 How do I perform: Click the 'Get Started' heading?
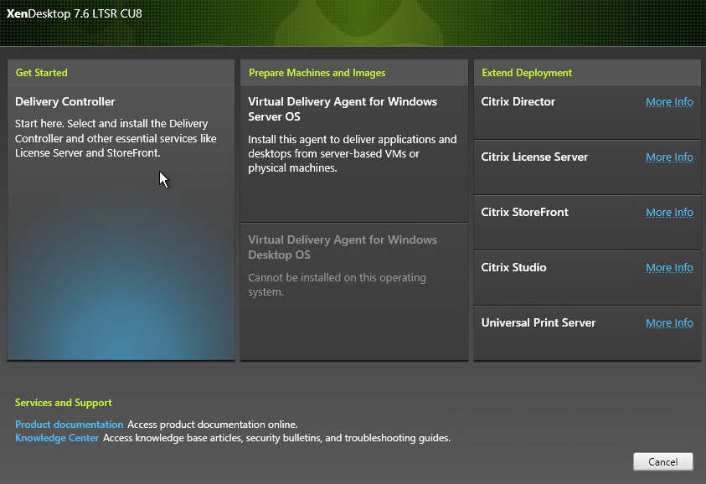pos(41,73)
